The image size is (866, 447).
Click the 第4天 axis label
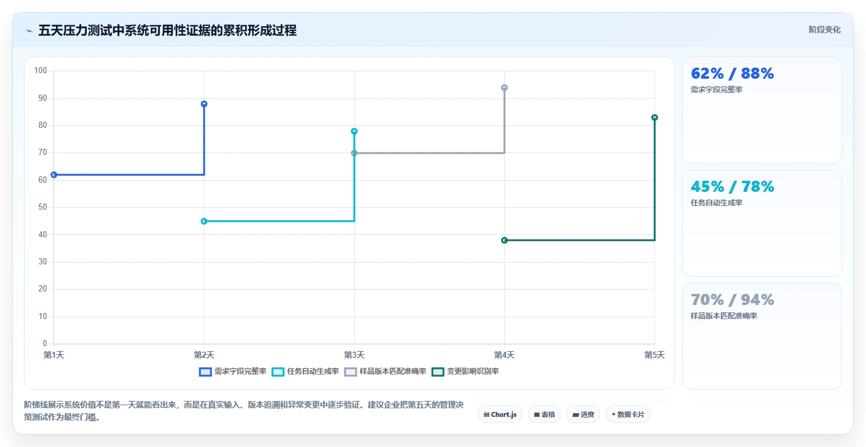click(504, 355)
